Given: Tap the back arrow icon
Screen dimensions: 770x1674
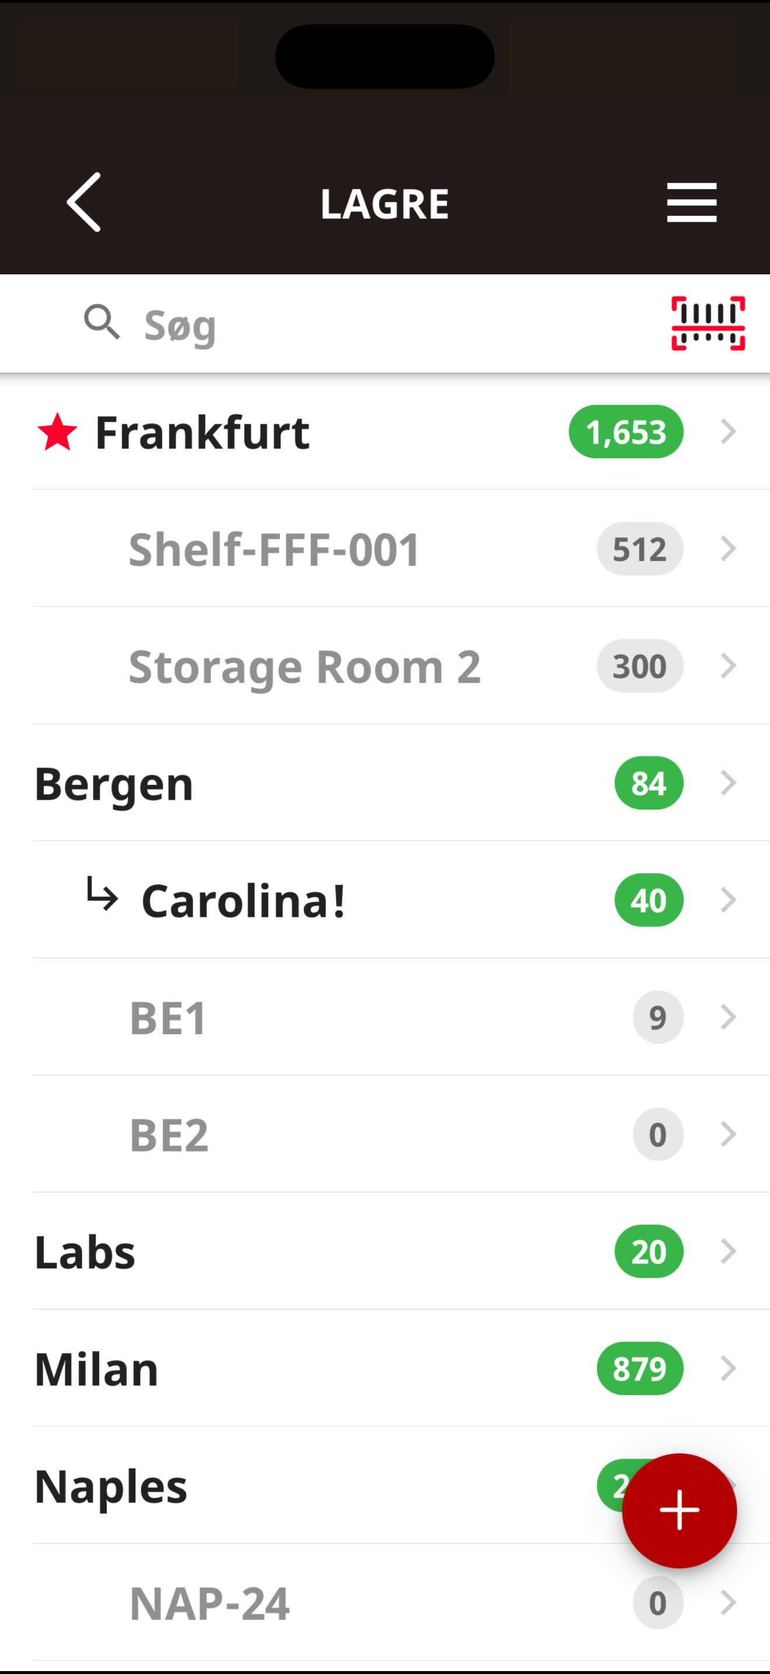Looking at the screenshot, I should tap(84, 202).
